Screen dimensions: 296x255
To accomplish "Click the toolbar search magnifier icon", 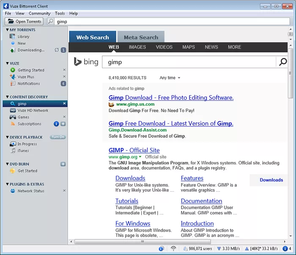I will (51, 21).
